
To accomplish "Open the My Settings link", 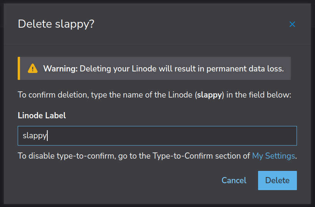I will click(x=273, y=156).
